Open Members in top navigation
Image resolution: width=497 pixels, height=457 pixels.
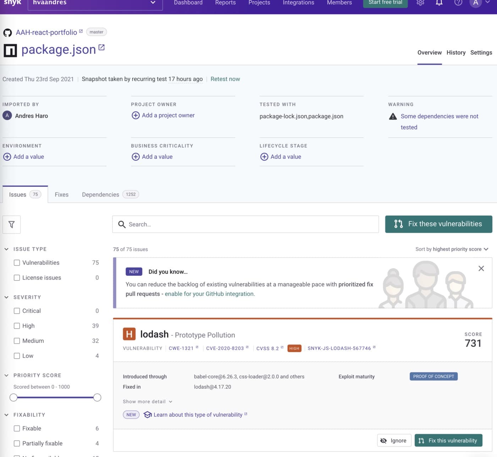(x=339, y=2)
